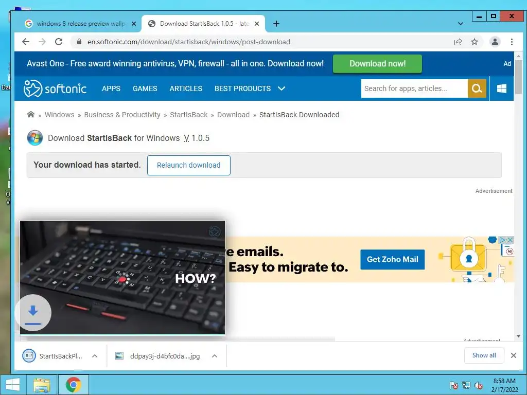The image size is (527, 395).
Task: Click the Windows platform icon
Action: tap(501, 88)
